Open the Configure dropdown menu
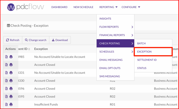This screenshot has height=109, width=179. [131, 7]
